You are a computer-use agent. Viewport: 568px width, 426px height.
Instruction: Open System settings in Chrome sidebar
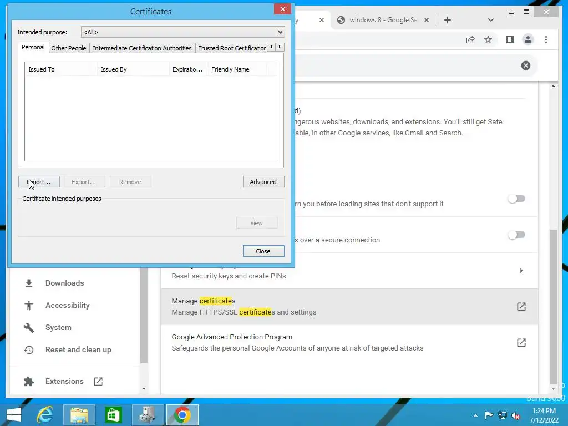[x=58, y=327]
